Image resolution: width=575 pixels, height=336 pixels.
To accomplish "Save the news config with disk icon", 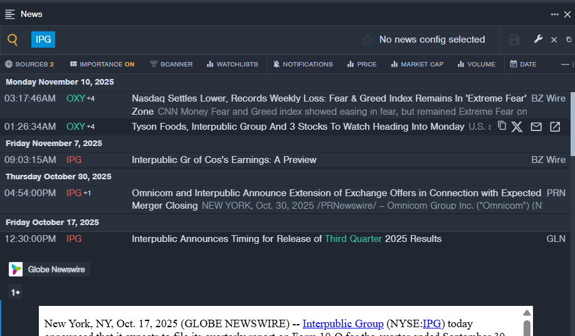I will (514, 40).
